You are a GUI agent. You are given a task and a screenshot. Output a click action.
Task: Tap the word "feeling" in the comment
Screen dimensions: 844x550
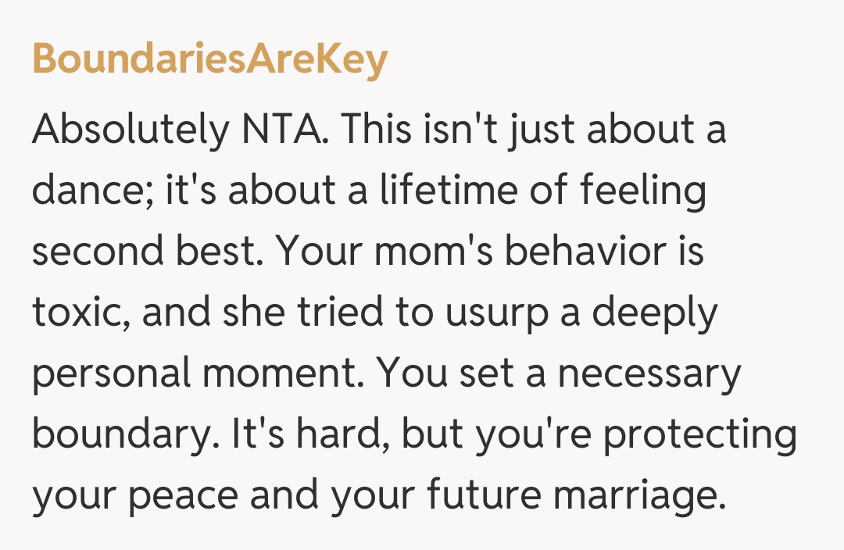[646, 191]
